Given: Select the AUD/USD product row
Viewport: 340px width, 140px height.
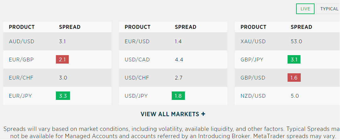Looking at the screenshot, I should [x=57, y=41].
